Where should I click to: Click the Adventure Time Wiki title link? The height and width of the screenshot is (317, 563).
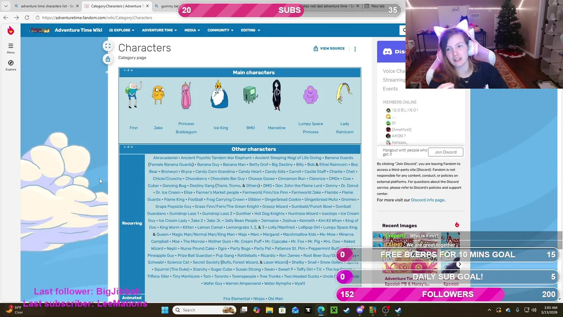click(78, 30)
